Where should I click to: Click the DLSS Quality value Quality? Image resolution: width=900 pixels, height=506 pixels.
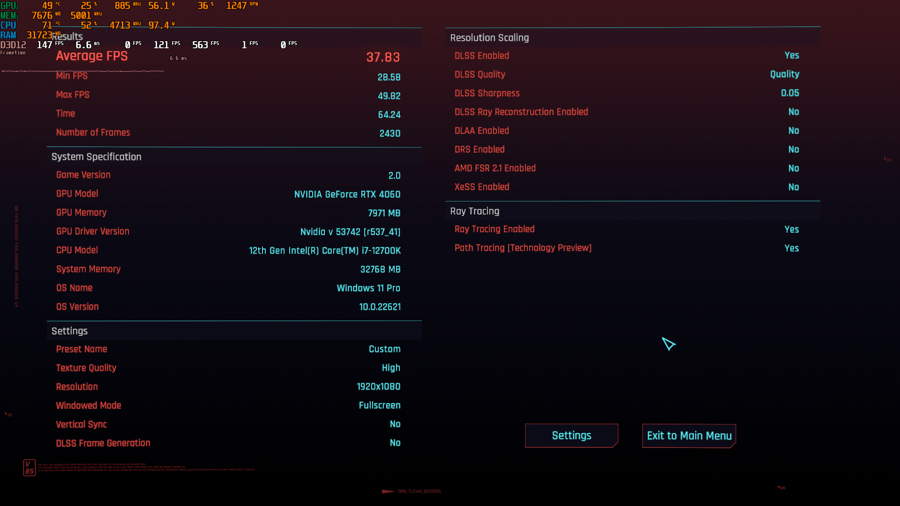pos(784,74)
